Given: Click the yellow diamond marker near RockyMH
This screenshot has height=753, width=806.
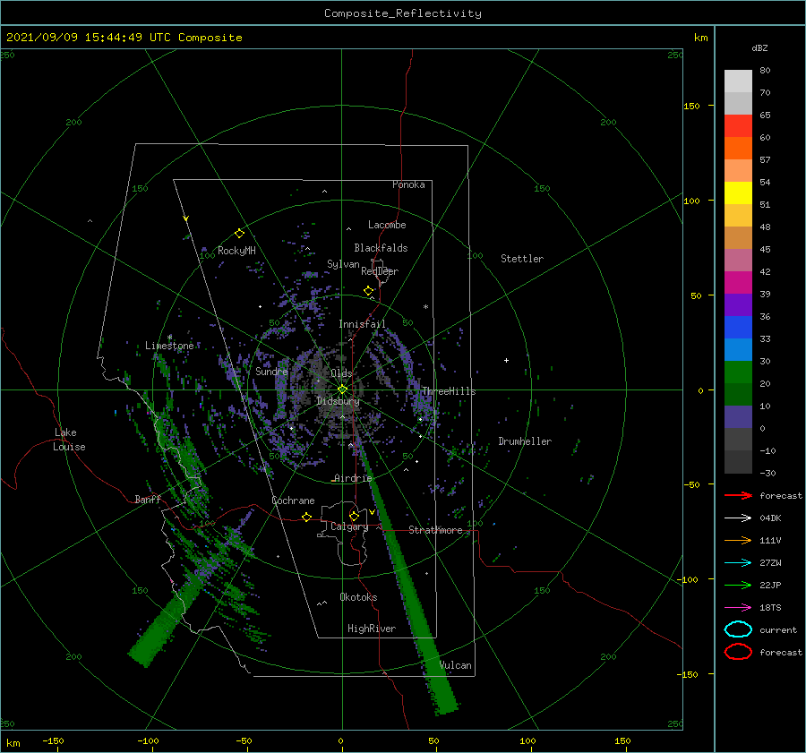Looking at the screenshot, I should pyautogui.click(x=239, y=234).
